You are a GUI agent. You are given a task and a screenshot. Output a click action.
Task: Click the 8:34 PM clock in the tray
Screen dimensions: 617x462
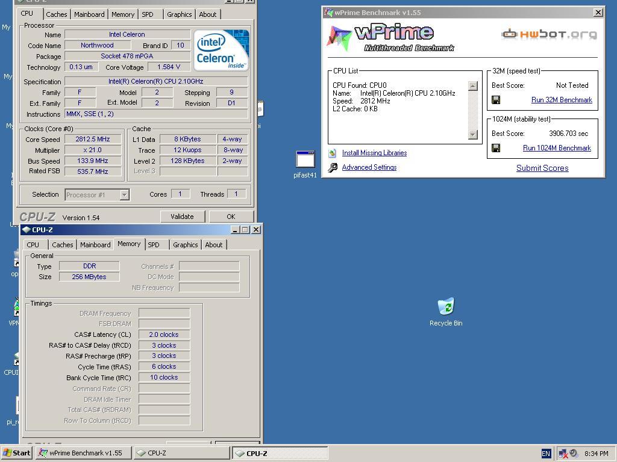point(596,454)
